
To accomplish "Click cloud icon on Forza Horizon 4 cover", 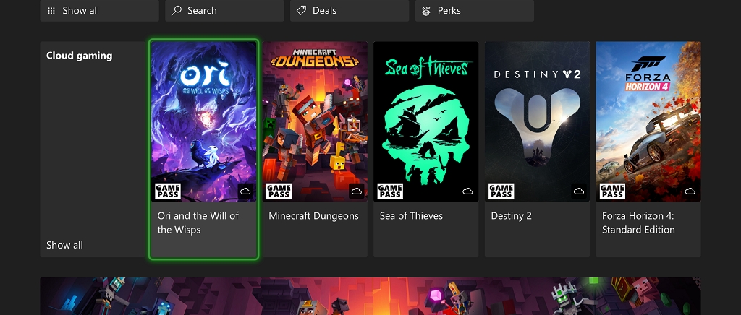I will tap(690, 191).
